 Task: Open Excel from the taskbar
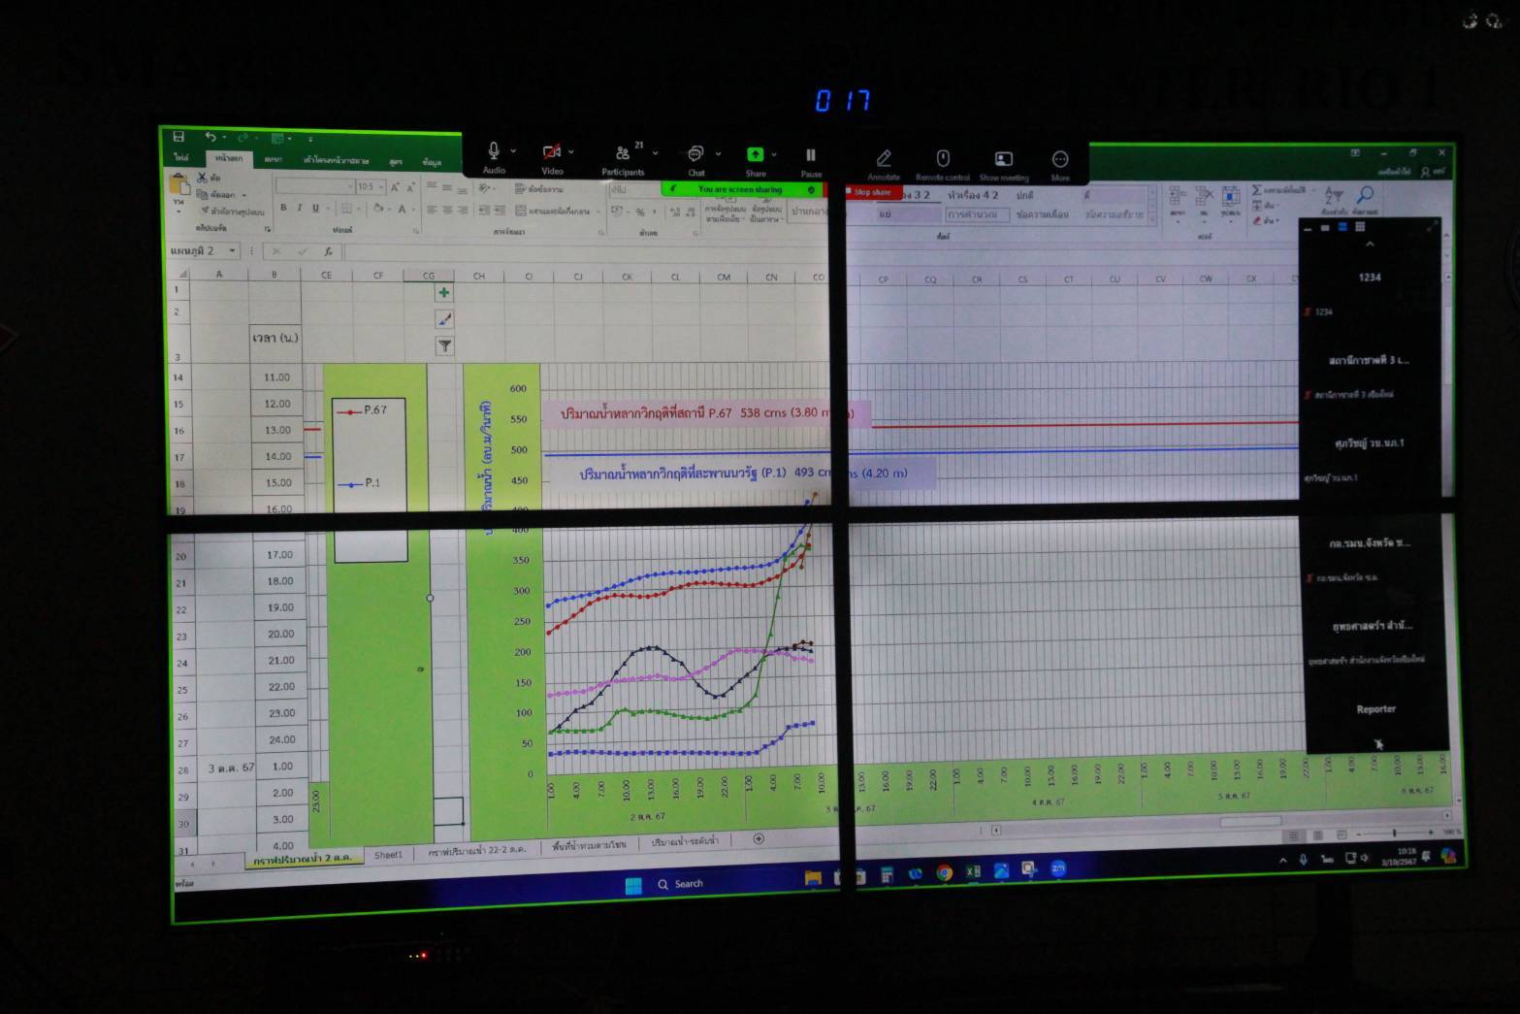click(972, 872)
